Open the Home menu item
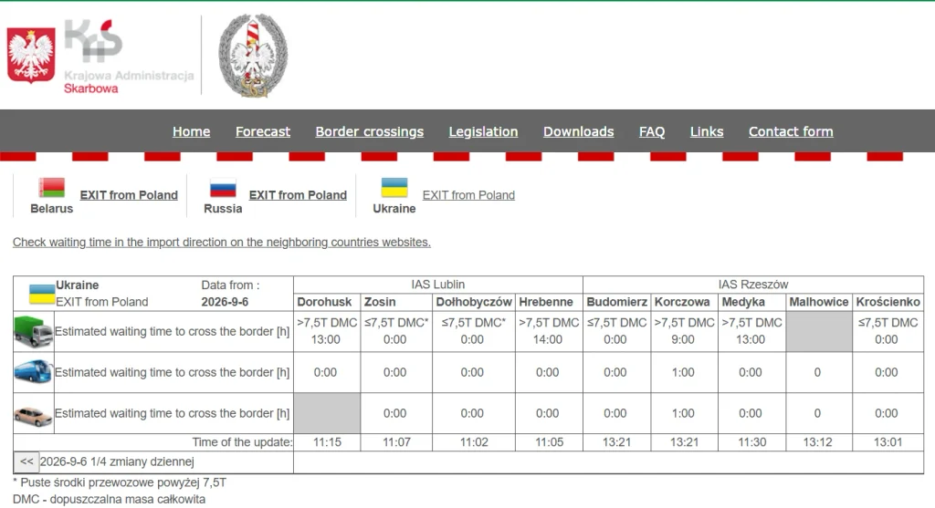935x508 pixels. tap(192, 131)
